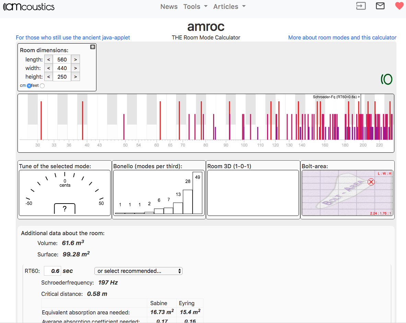
Task: Click the amcoustics logo
Action: [x=29, y=7]
